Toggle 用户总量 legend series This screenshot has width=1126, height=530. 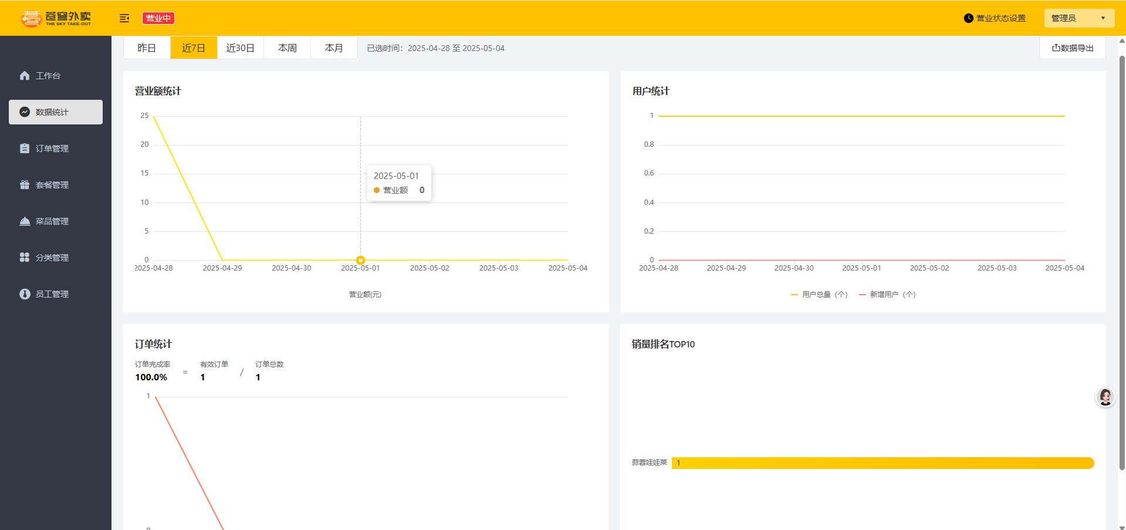click(x=819, y=295)
